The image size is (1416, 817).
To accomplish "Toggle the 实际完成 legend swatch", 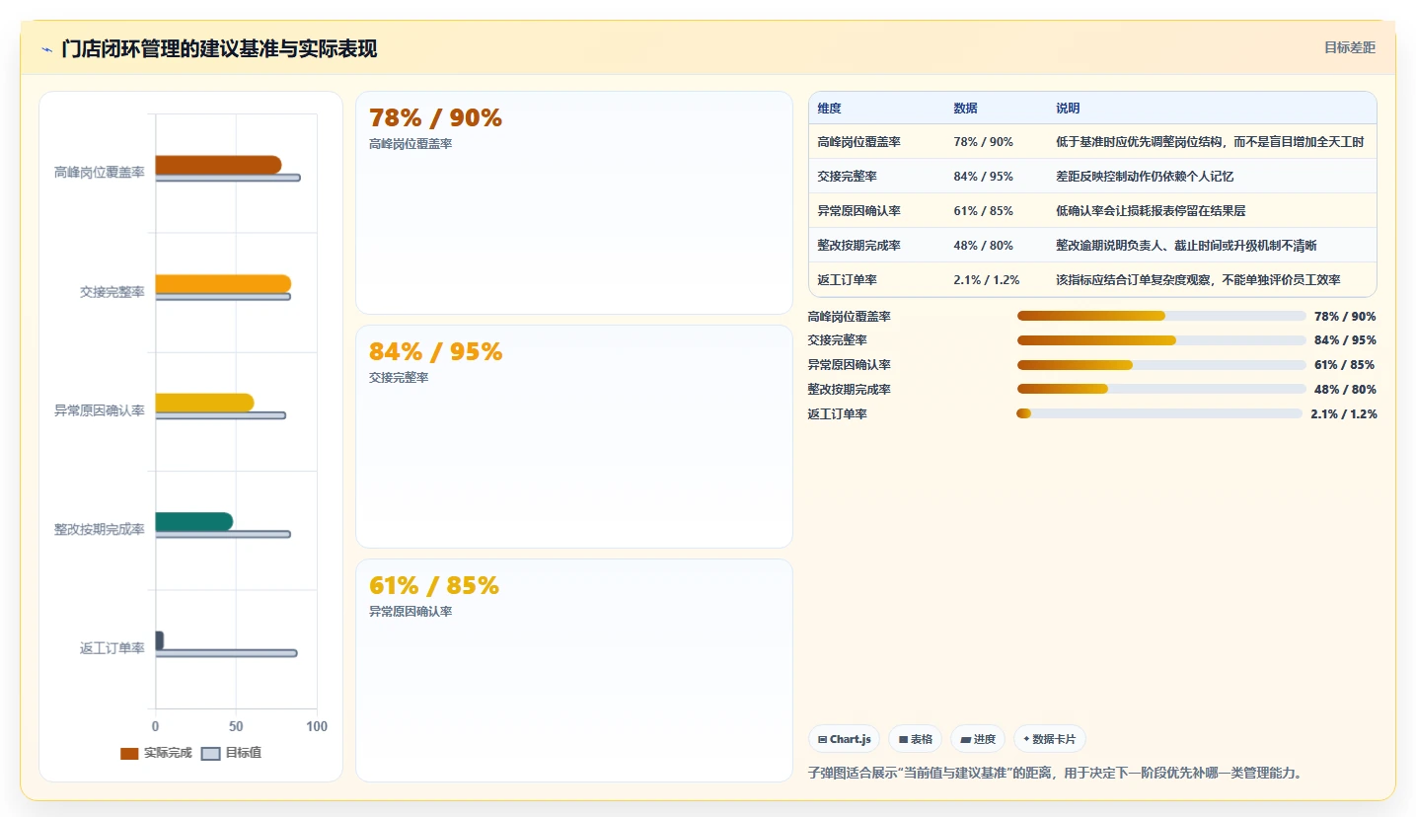I will point(129,753).
